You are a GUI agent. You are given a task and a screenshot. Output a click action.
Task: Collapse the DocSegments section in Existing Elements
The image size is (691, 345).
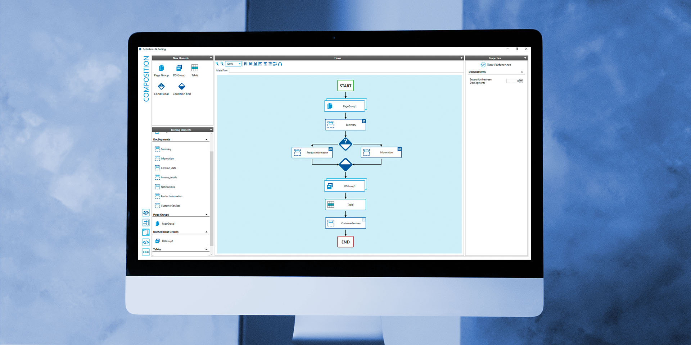[x=206, y=139]
